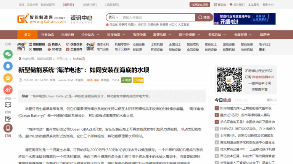Expand the 本站服务 dropdown menu
293x164 pixels.
tap(254, 5)
